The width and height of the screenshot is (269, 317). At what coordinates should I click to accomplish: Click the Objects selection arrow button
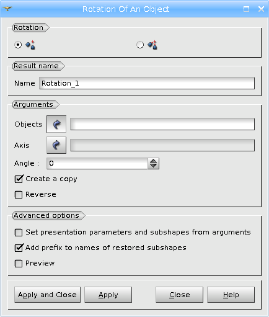click(56, 124)
